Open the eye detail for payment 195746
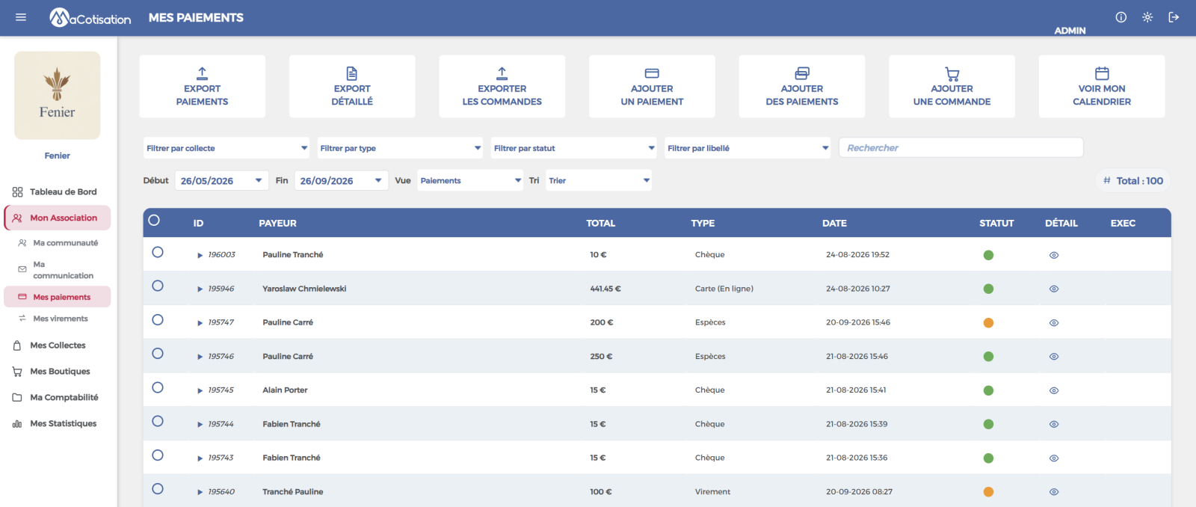The height and width of the screenshot is (507, 1196). pos(1054,357)
